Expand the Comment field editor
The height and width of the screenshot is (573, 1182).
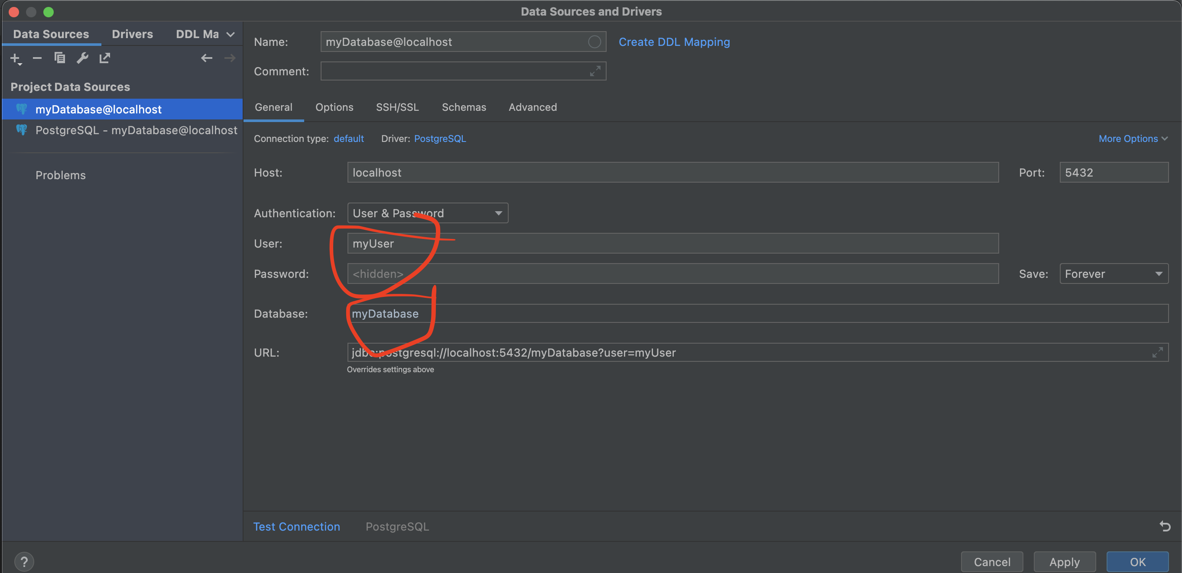[x=596, y=71]
